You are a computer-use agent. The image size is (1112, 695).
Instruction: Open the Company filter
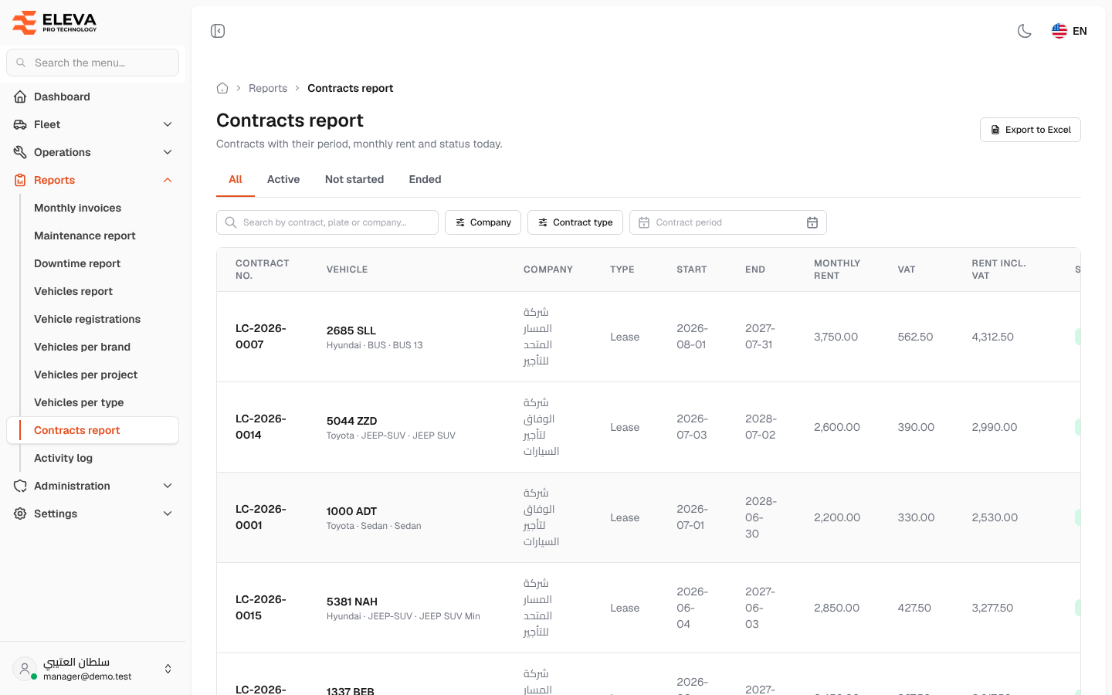click(x=483, y=222)
